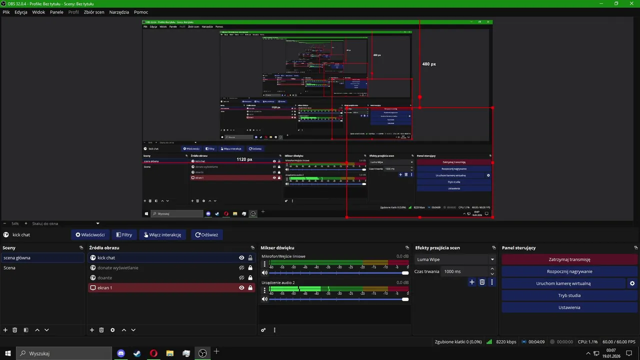This screenshot has width=640, height=360.
Task: Open Filtry for selected source
Action: point(124,234)
